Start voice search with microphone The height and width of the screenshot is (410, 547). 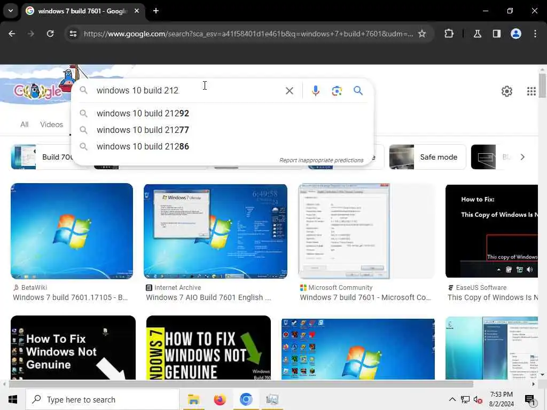point(315,91)
